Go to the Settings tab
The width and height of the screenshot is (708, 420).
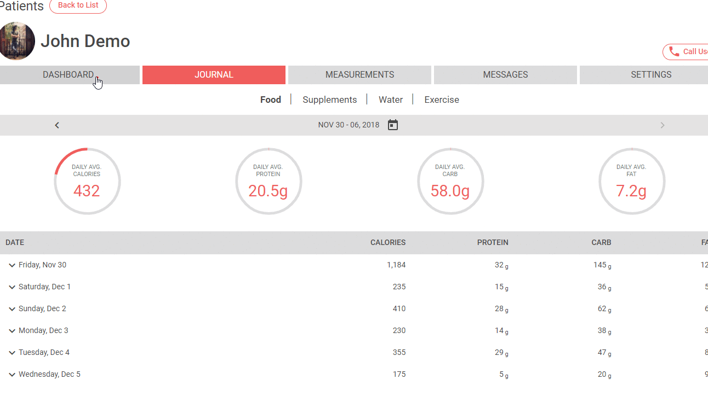click(650, 75)
